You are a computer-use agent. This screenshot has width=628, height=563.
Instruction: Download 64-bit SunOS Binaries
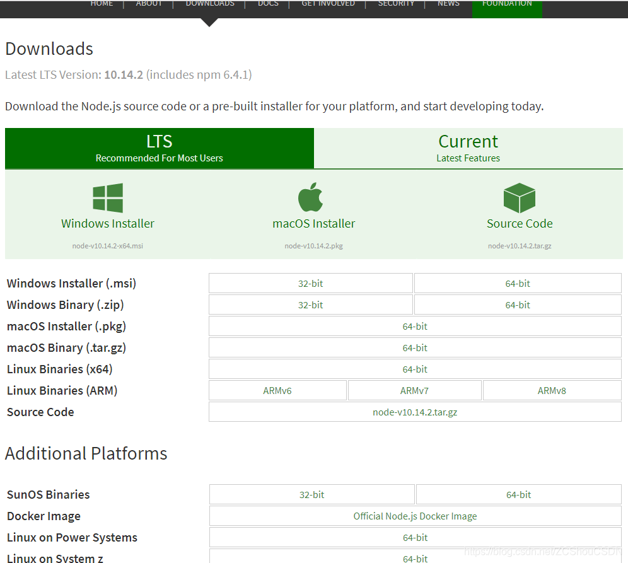point(519,495)
